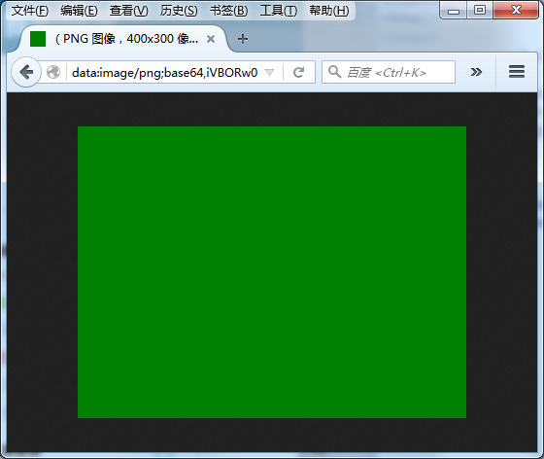The image size is (544, 459).
Task: Open the 文件(F) menu
Action: [30, 11]
